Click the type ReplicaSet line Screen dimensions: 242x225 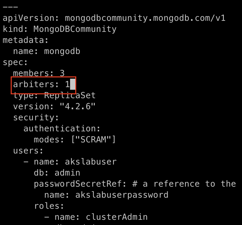pos(54,96)
